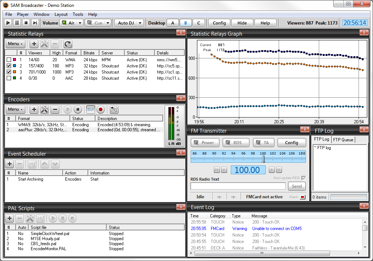This screenshot has height=261, width=373.
Task: Open the Tools menu
Action: point(78,14)
